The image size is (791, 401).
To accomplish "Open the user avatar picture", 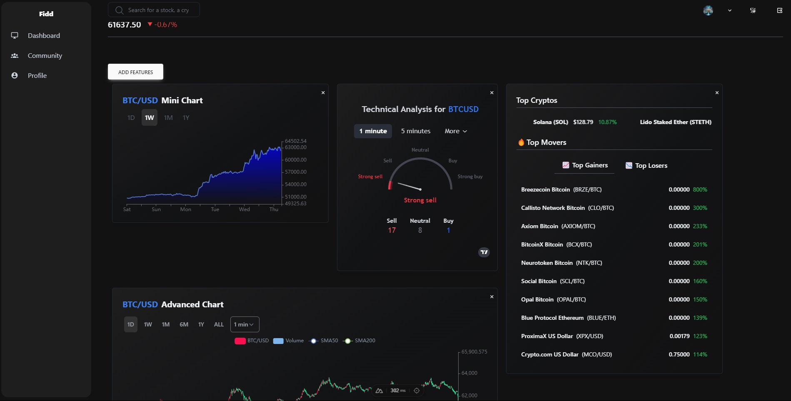I will [708, 10].
